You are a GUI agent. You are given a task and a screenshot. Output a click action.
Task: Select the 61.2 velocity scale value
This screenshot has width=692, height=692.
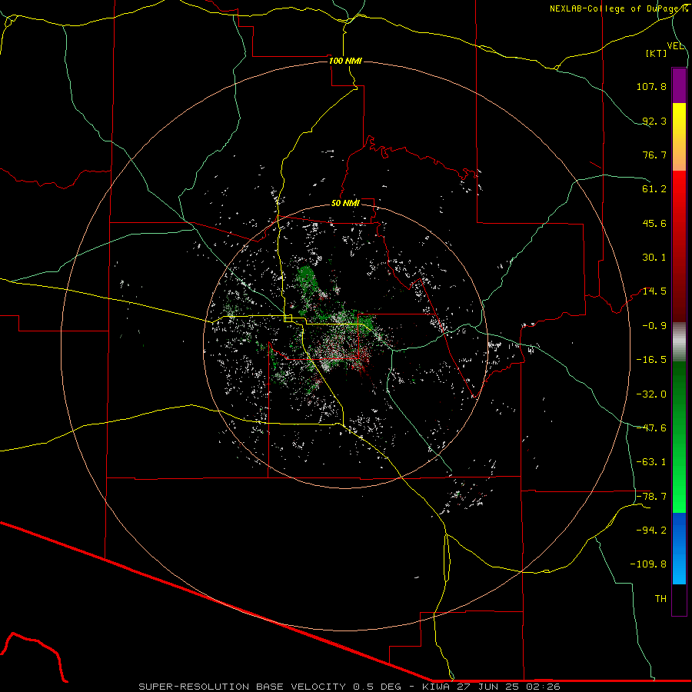(x=654, y=189)
